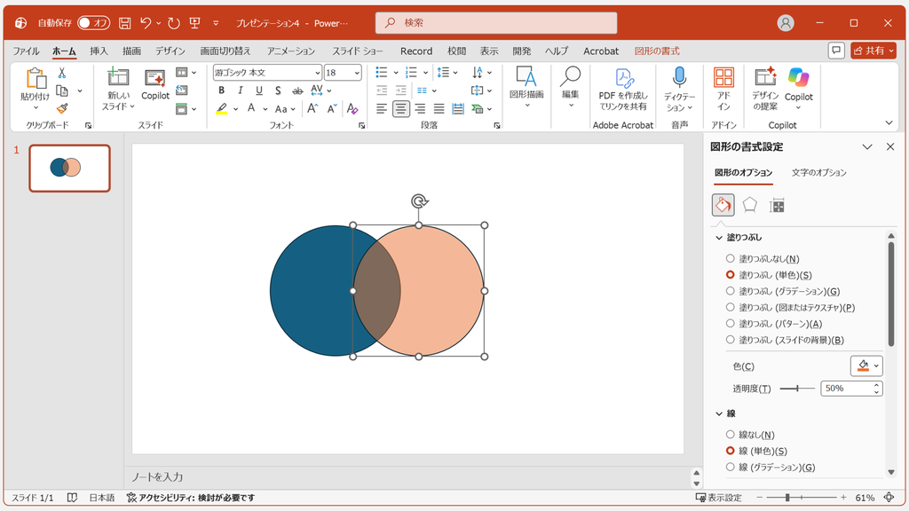Select Picture or texture fill radio option
909x511 pixels.
(730, 307)
